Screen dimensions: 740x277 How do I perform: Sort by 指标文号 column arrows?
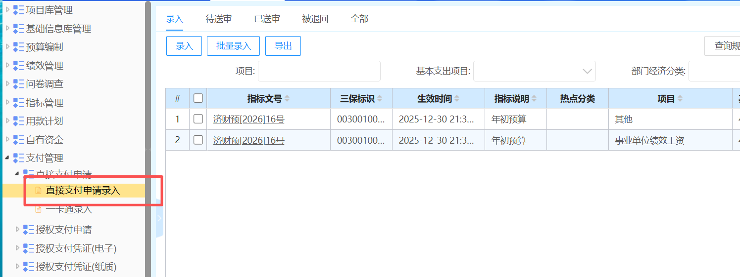pos(287,99)
